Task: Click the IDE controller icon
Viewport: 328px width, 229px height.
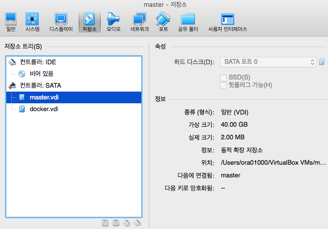Action: tap(12, 62)
